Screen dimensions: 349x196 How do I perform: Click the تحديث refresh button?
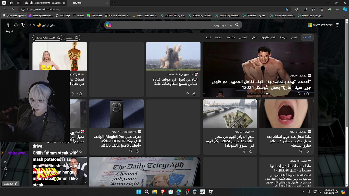pos(72,38)
